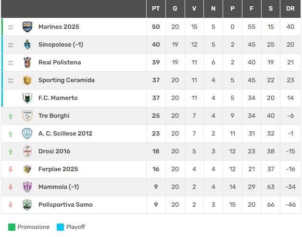The image size is (302, 237).
Task: Click the red down arrow beside Ferplae 2025
Action: (11, 169)
